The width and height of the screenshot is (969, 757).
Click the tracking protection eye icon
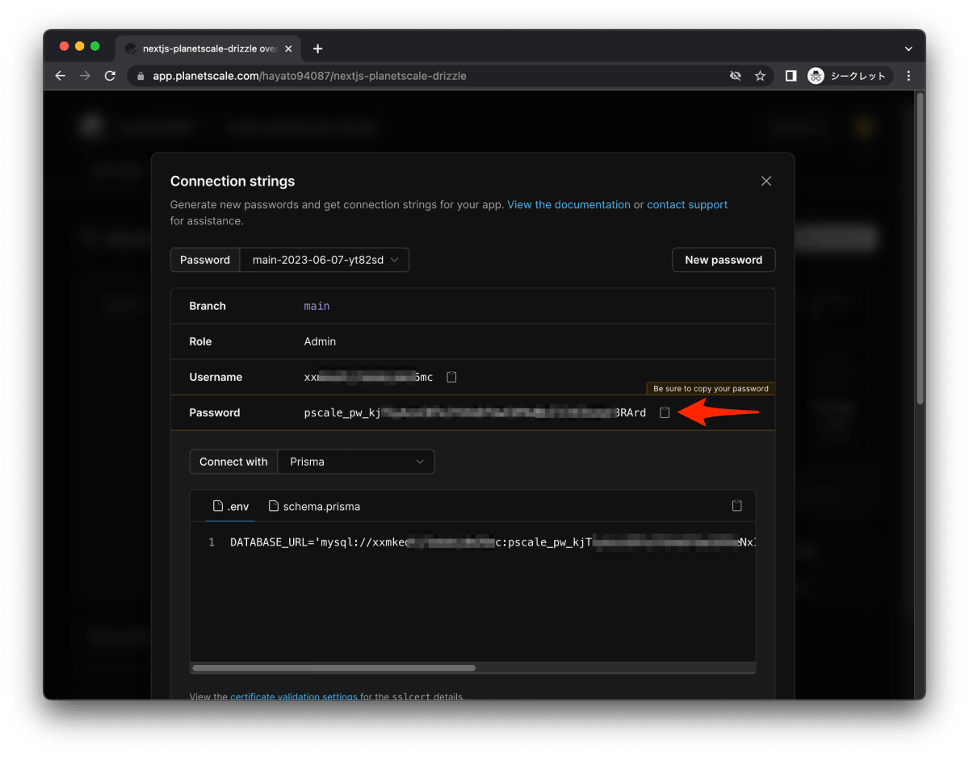pyautogui.click(x=735, y=76)
